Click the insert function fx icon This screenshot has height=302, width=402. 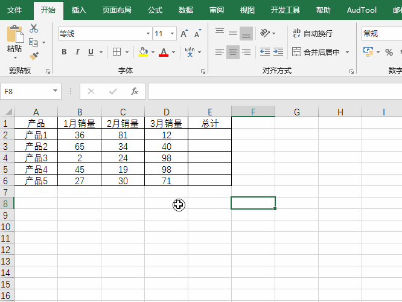click(x=135, y=91)
